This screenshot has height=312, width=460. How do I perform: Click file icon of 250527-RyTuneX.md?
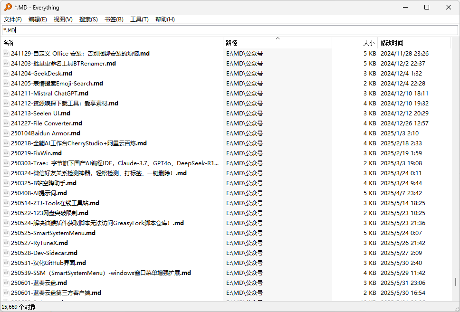click(6, 243)
